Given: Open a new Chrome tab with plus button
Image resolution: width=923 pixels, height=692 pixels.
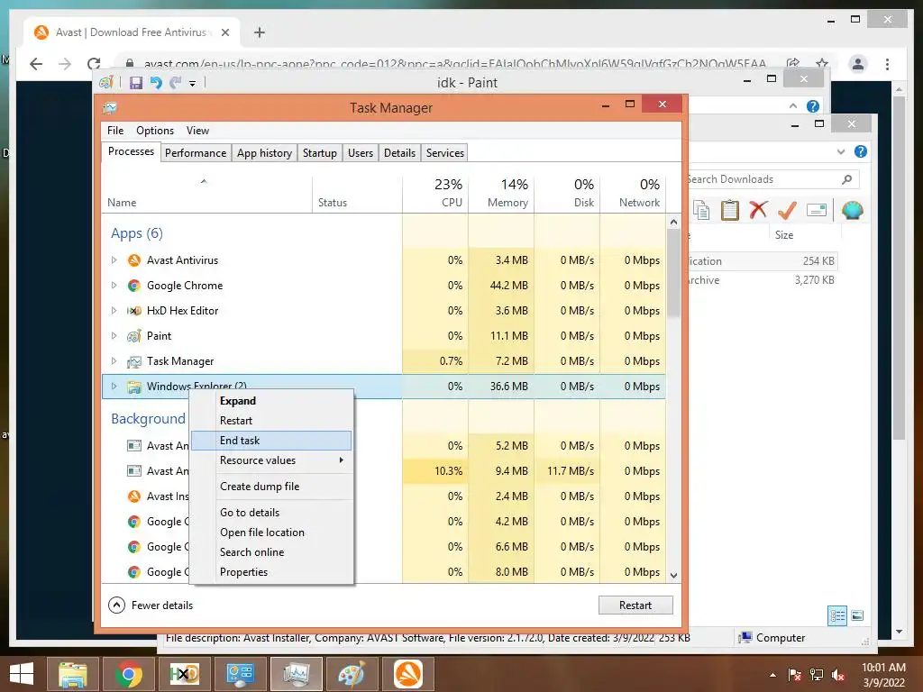Looking at the screenshot, I should pyautogui.click(x=260, y=32).
